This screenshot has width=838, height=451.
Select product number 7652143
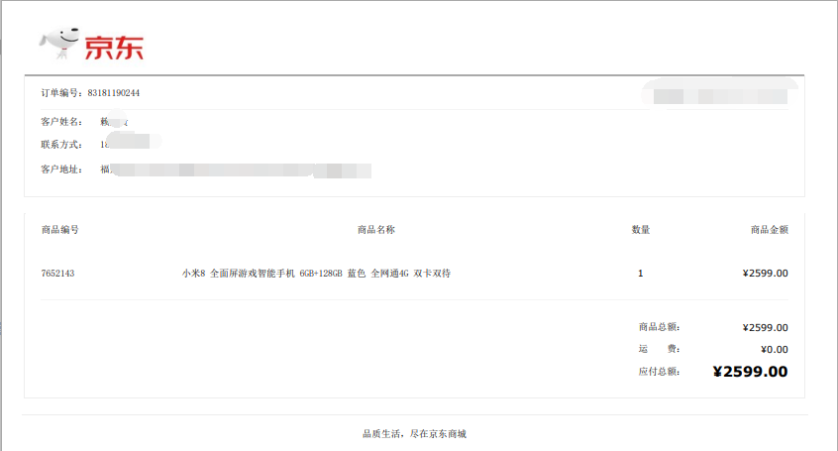click(x=57, y=274)
